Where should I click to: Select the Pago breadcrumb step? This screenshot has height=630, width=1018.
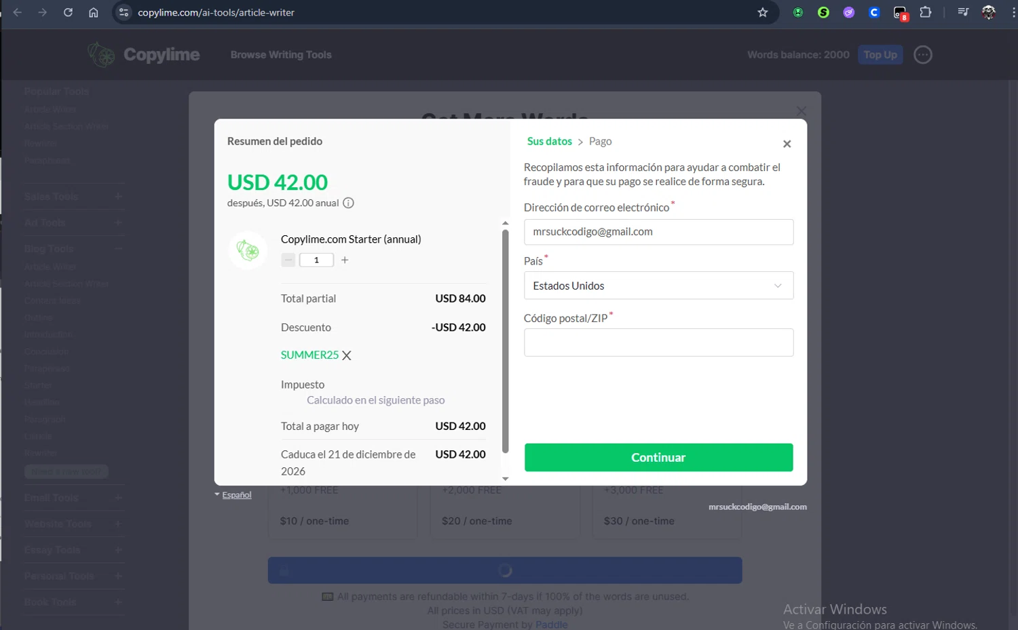tap(601, 141)
